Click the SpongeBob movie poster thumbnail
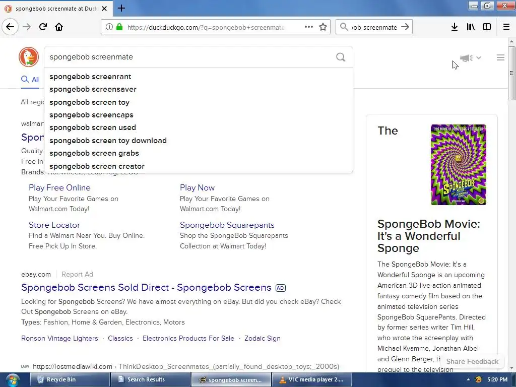Viewport: 516px width, 387px height. (459, 165)
